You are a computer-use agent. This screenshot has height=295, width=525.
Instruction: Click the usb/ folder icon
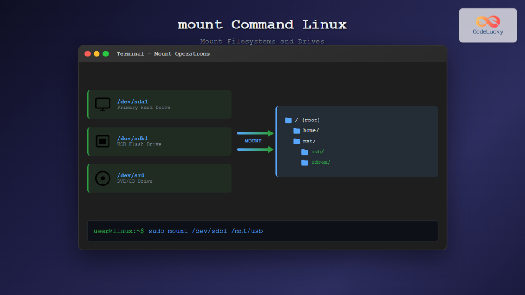(x=305, y=152)
